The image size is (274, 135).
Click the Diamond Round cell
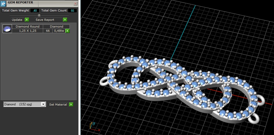click(27, 27)
